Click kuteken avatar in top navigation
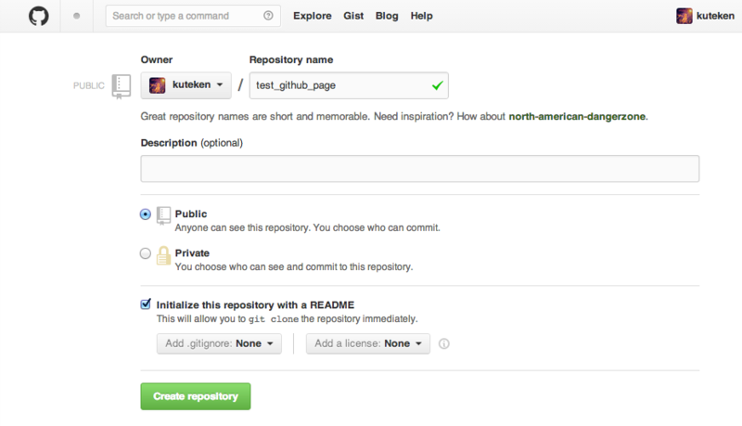 684,16
